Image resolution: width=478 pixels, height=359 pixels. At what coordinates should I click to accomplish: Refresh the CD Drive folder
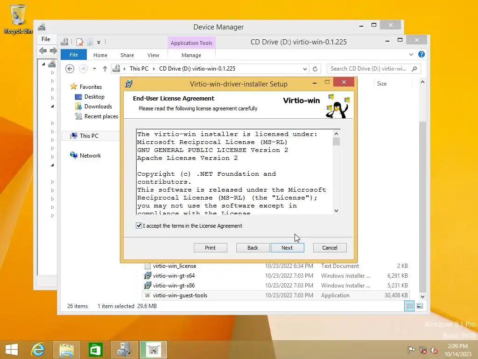click(315, 69)
